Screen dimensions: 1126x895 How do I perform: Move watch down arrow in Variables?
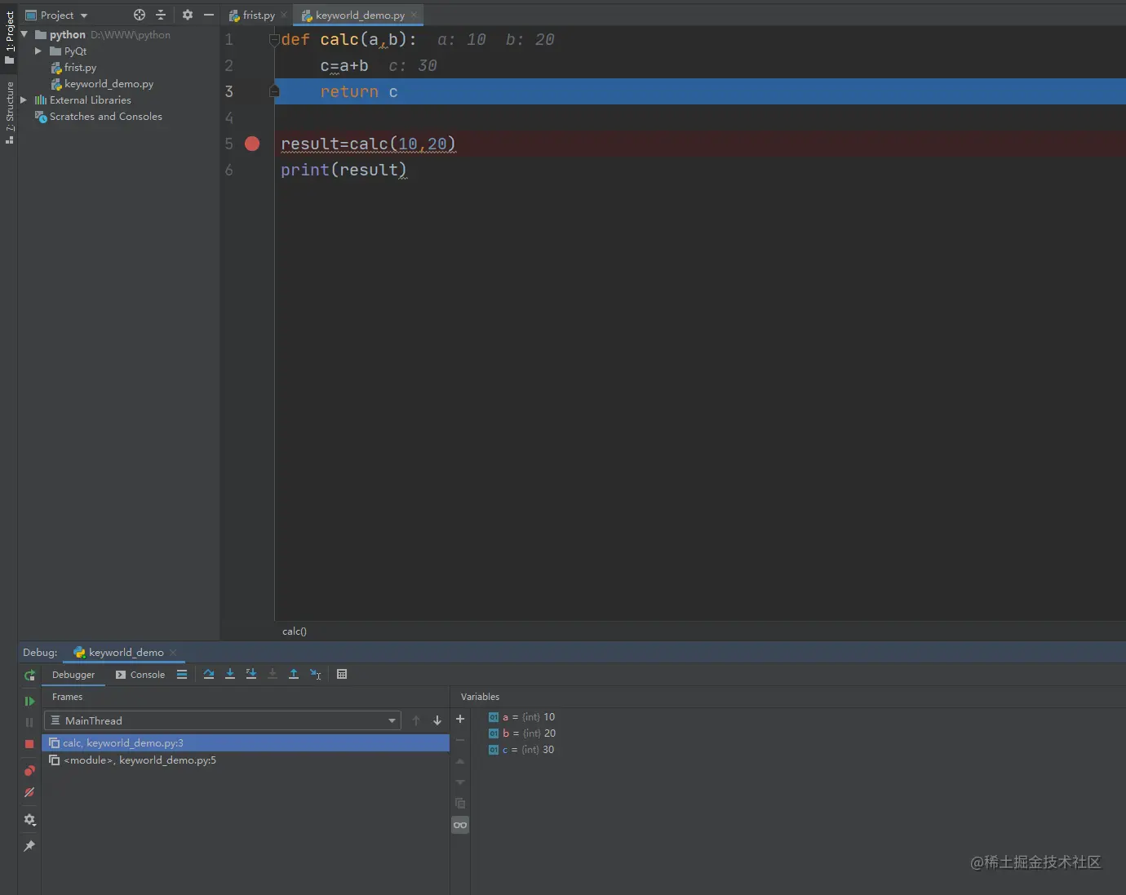pyautogui.click(x=460, y=782)
